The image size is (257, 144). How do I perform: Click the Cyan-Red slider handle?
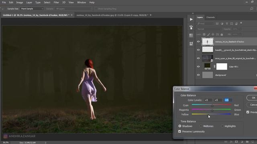point(212,106)
